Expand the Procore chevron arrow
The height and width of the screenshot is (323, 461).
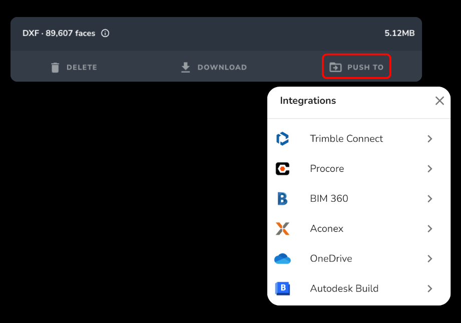click(430, 169)
